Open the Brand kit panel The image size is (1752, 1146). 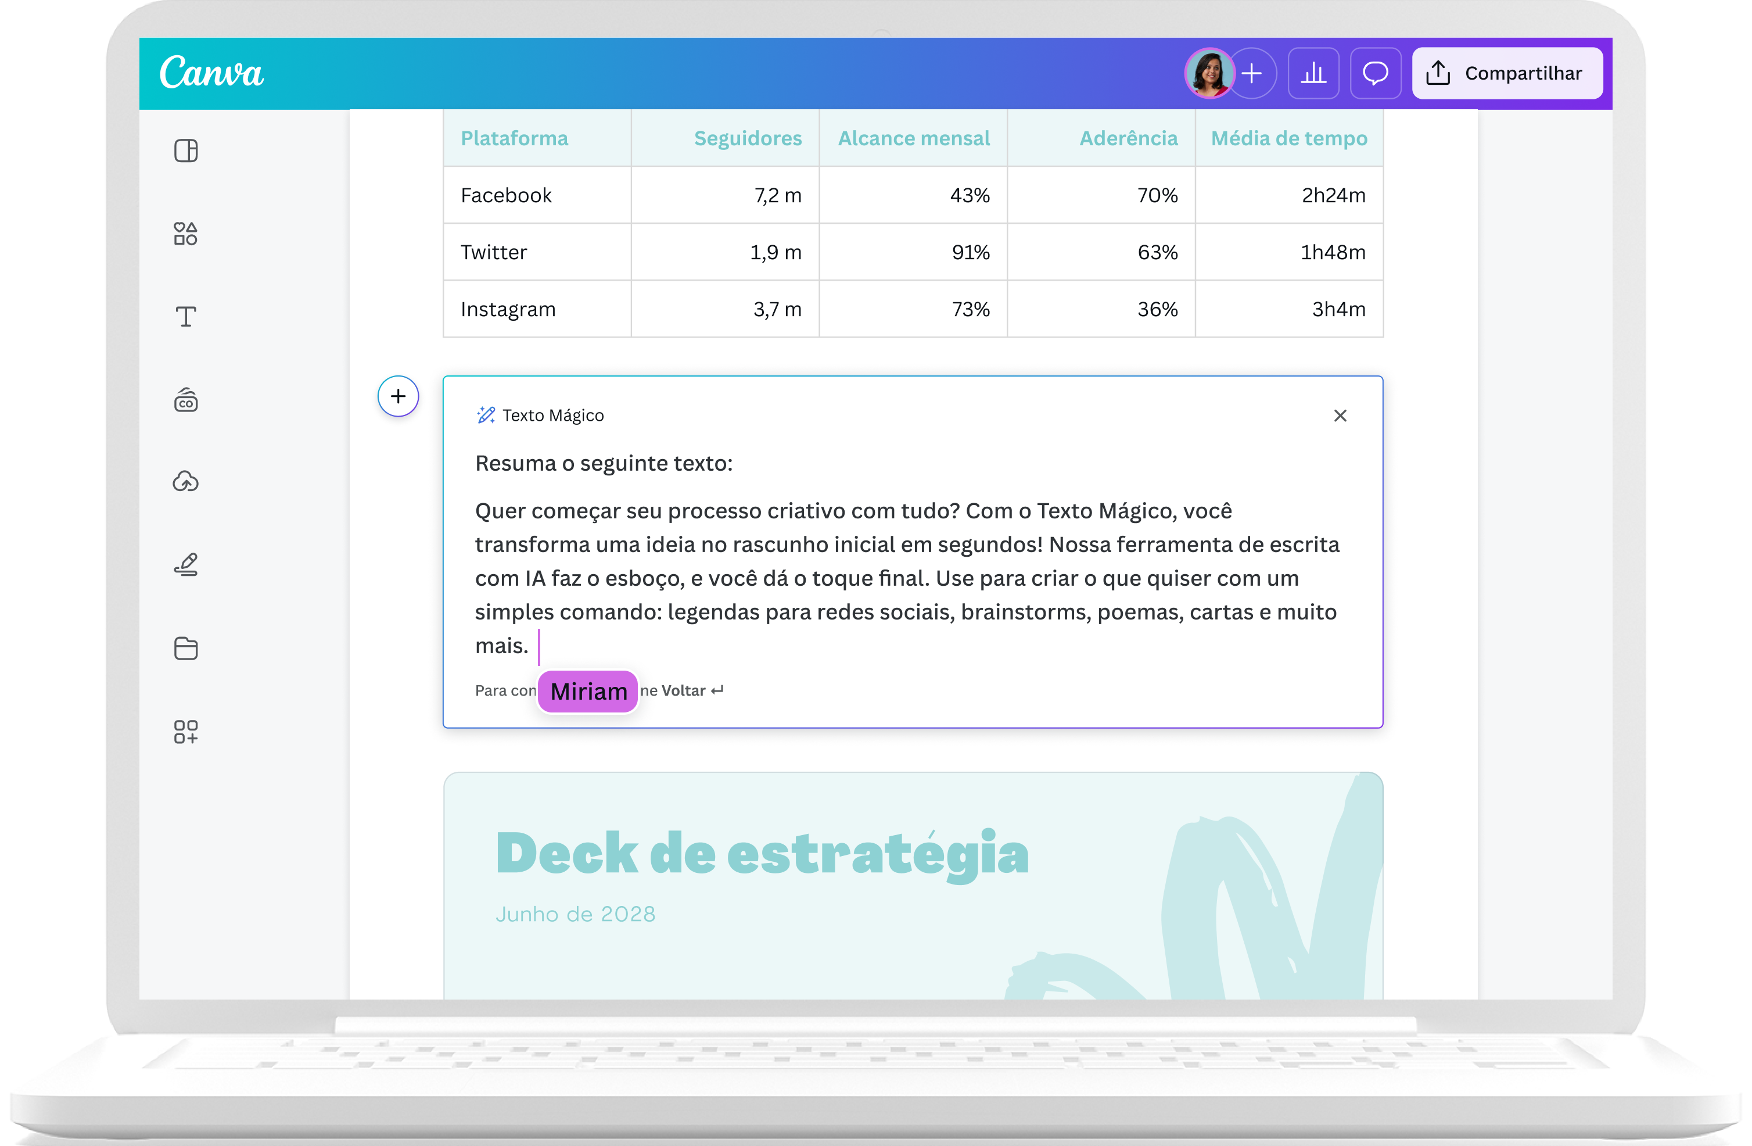click(185, 399)
